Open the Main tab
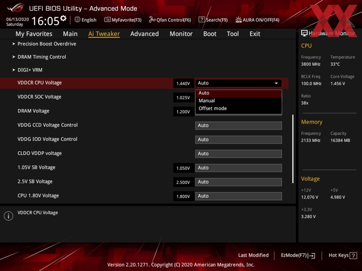 click(x=70, y=34)
